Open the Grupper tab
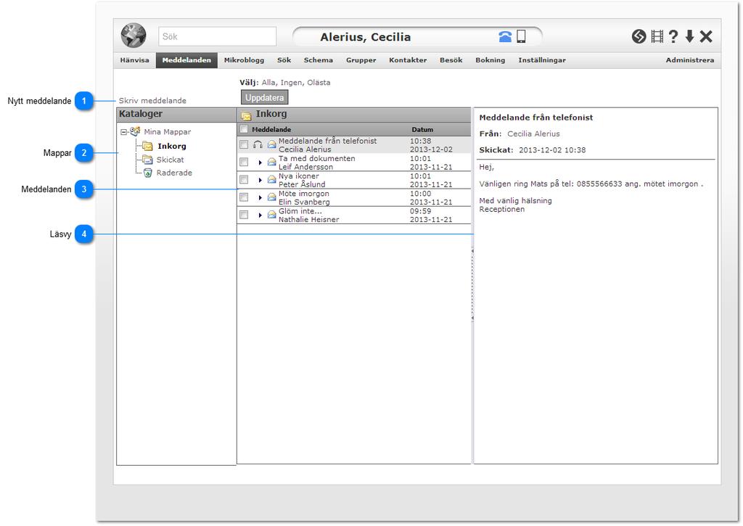 click(x=361, y=60)
